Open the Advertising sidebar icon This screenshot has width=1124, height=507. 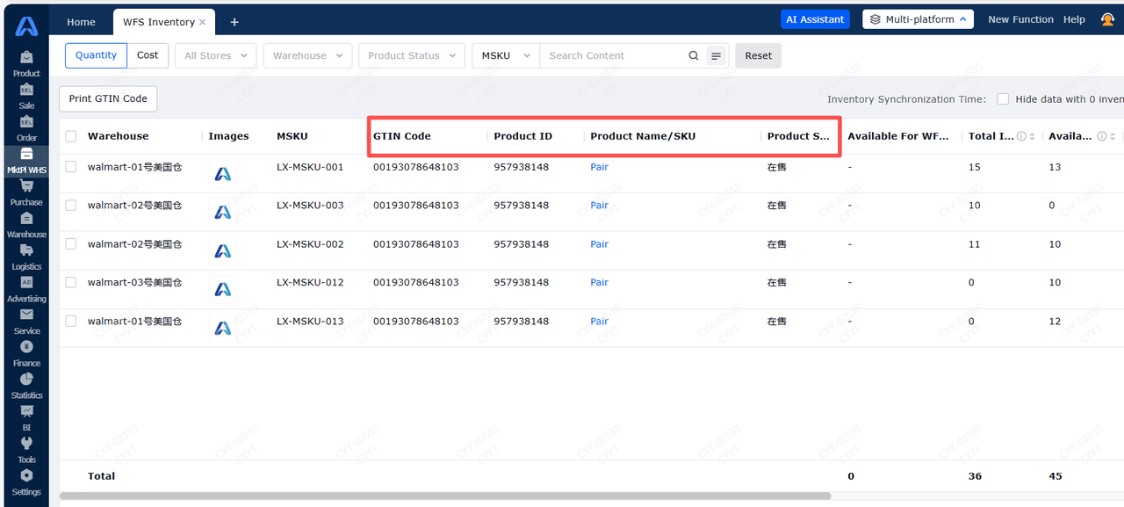pos(26,283)
